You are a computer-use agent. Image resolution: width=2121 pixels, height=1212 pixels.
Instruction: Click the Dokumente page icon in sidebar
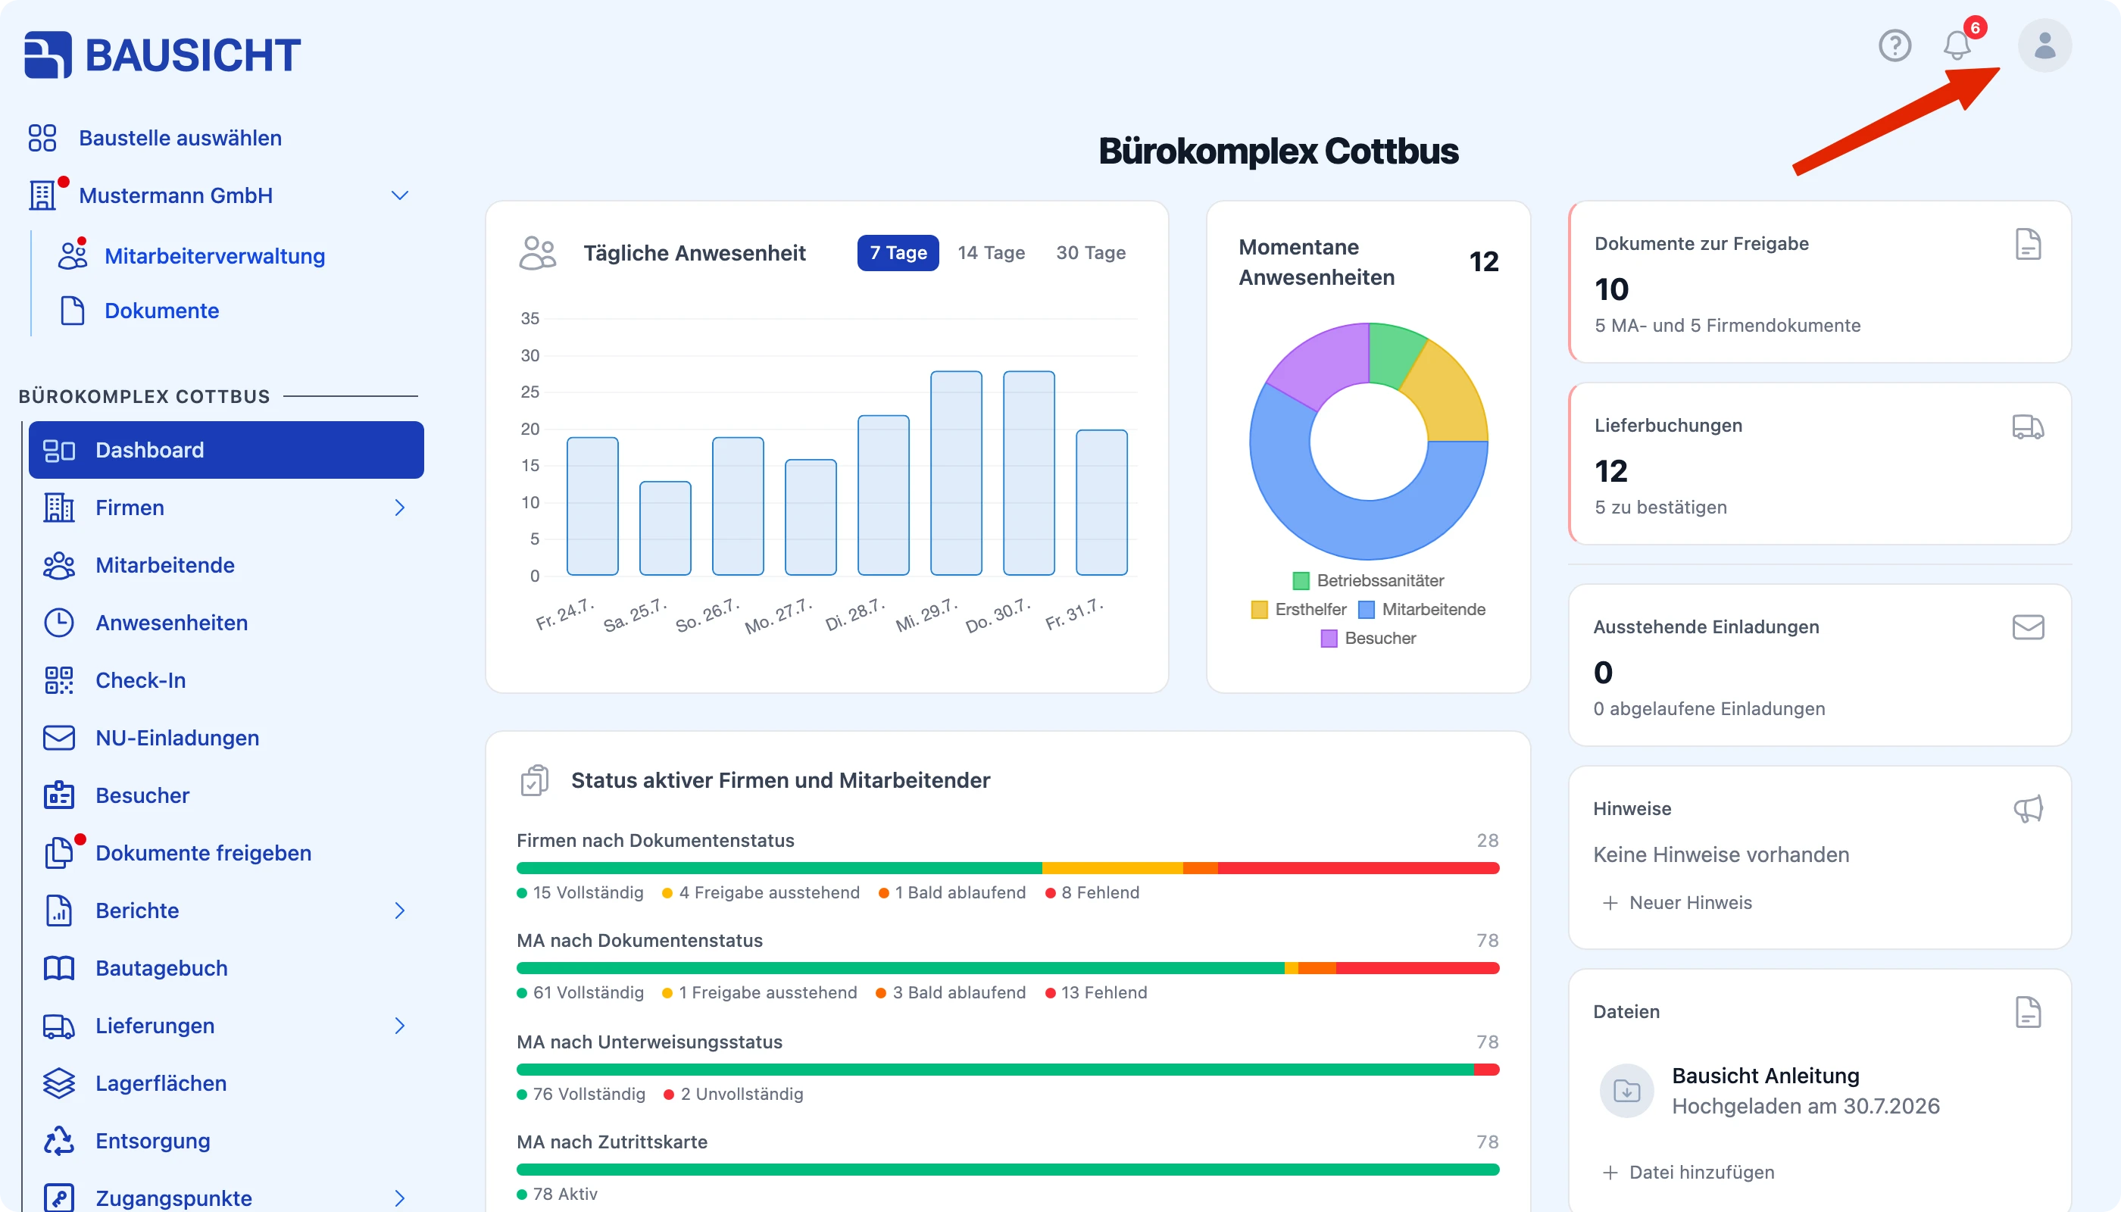[73, 311]
